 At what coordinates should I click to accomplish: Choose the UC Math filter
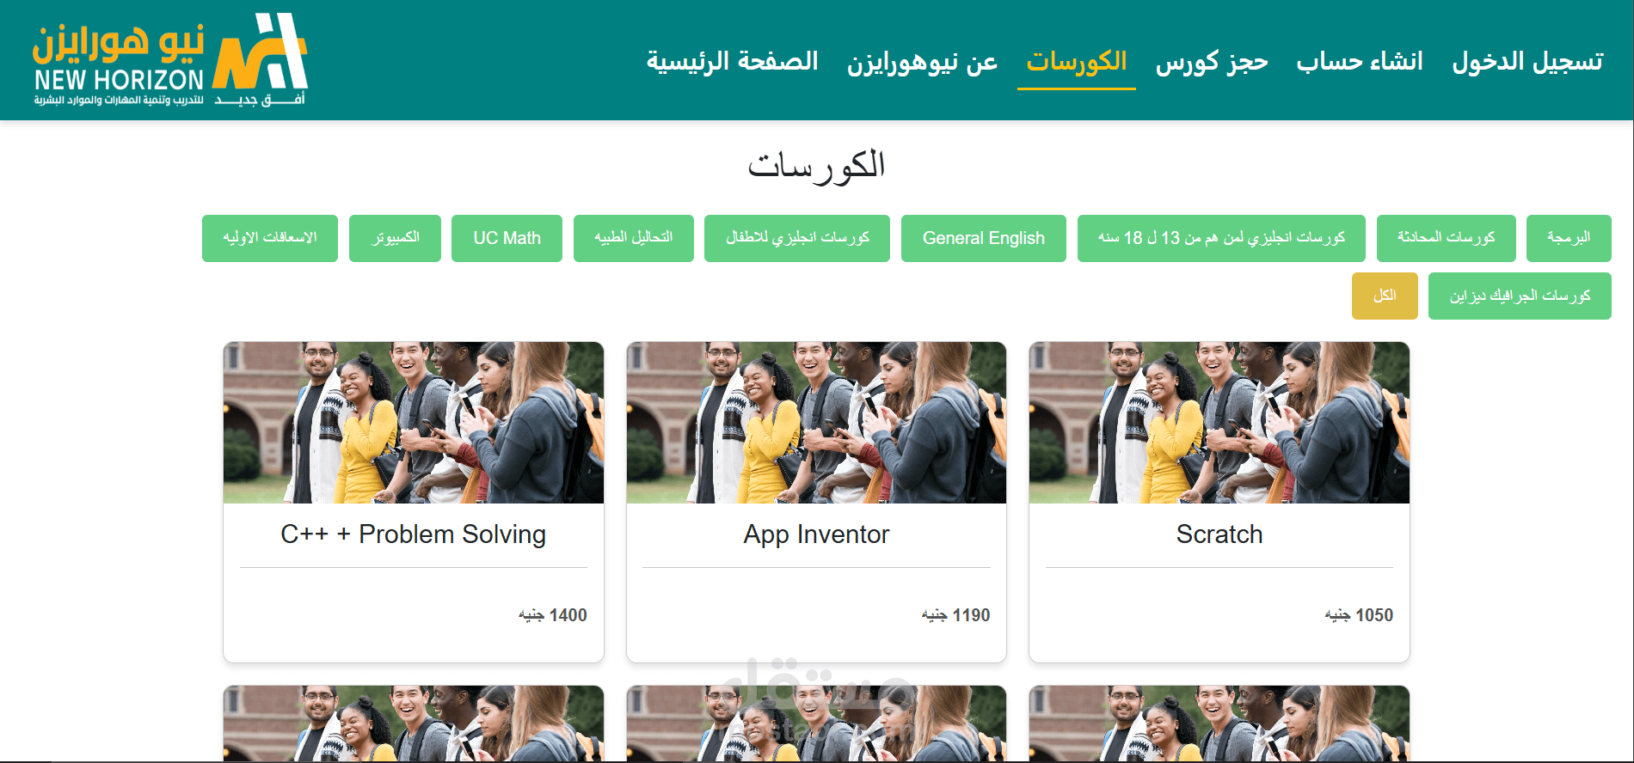coord(507,238)
